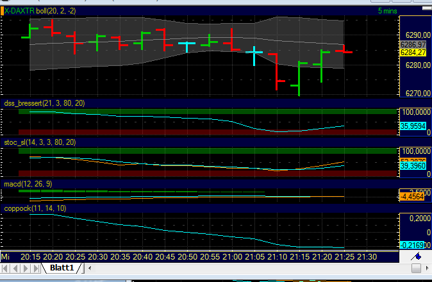The width and height of the screenshot is (432, 282).
Task: Click the long red price bar at 21:10
Action: tap(277, 72)
